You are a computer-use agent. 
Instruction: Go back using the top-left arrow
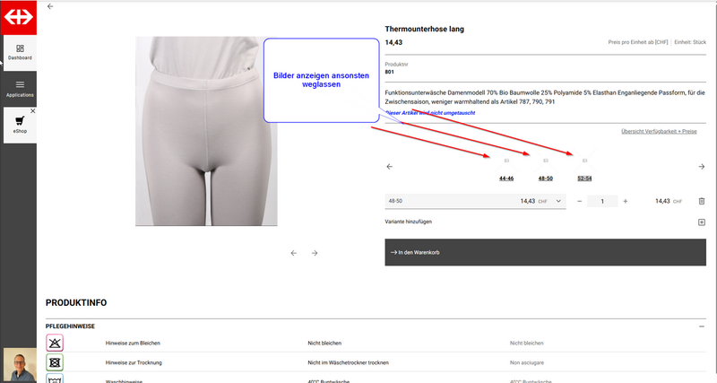[50, 6]
